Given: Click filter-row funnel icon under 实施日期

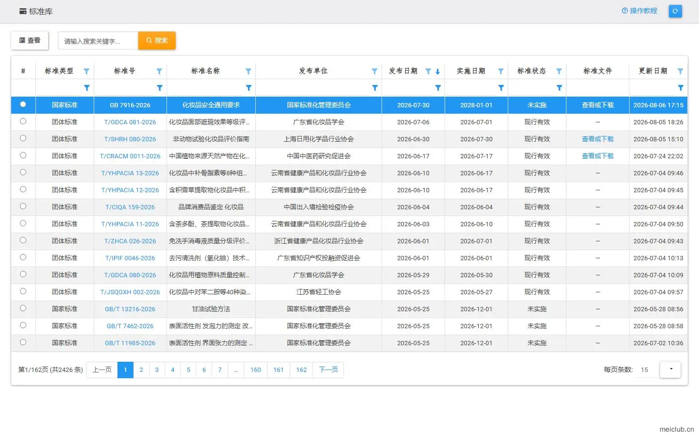Looking at the screenshot, I should (x=501, y=88).
